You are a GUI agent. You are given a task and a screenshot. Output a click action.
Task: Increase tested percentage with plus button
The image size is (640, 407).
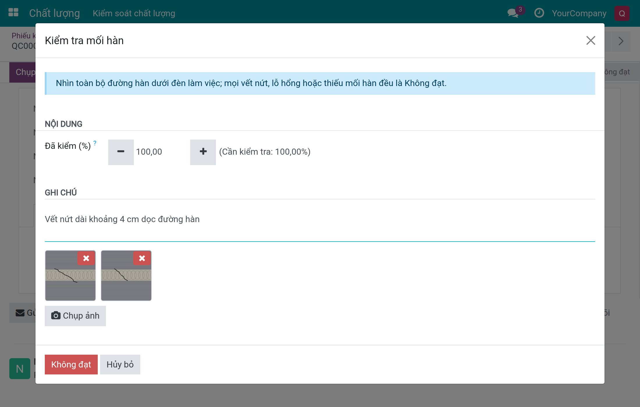[x=203, y=152]
